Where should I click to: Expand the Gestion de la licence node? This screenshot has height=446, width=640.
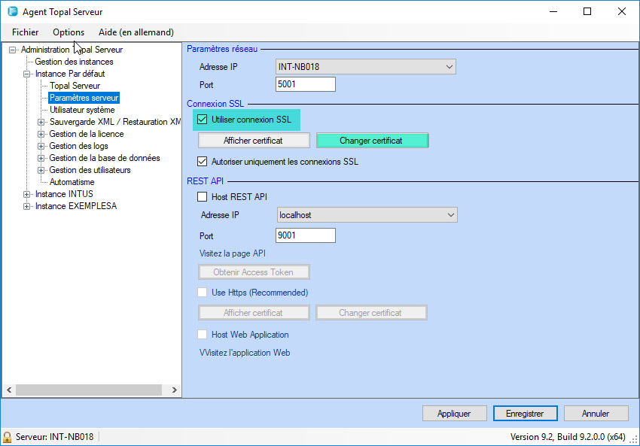(41, 134)
